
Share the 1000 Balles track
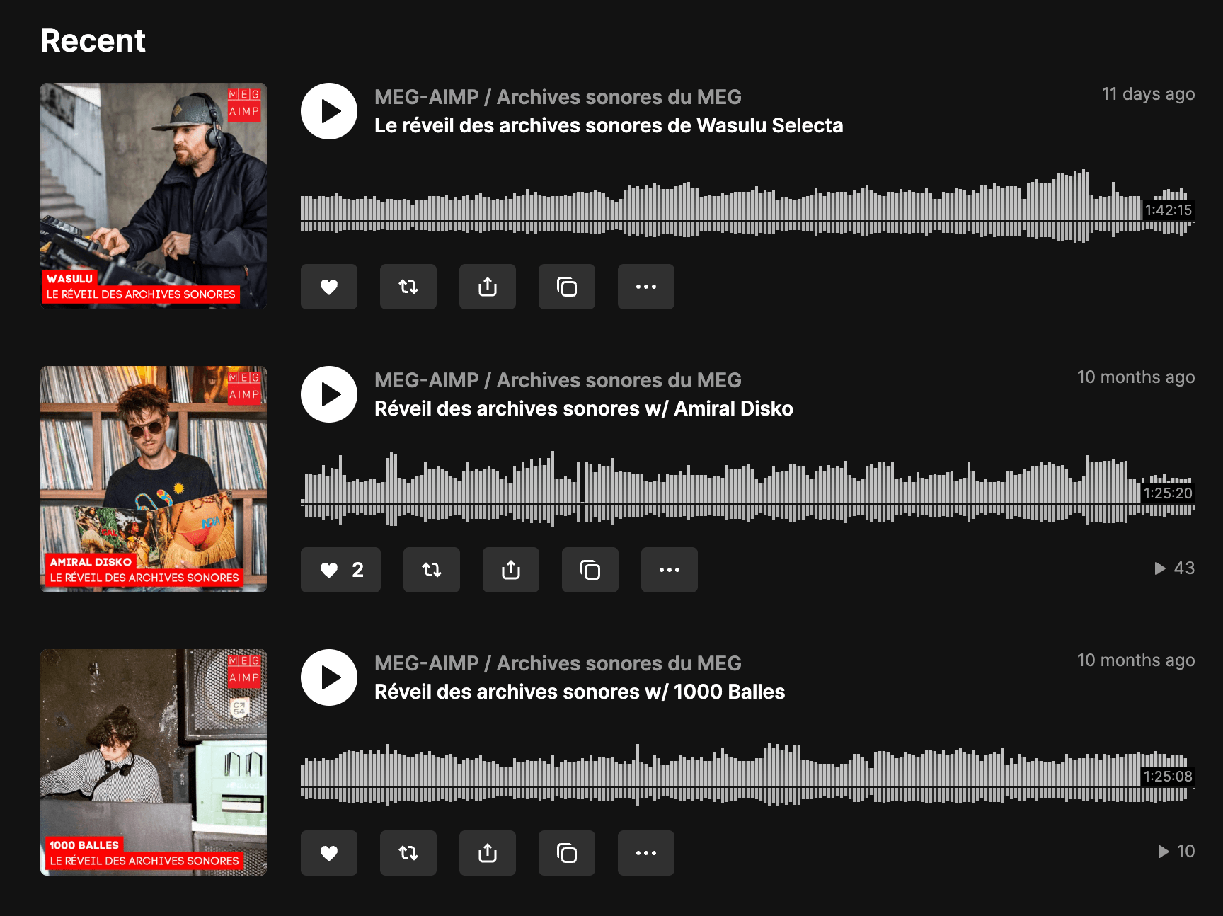[487, 853]
